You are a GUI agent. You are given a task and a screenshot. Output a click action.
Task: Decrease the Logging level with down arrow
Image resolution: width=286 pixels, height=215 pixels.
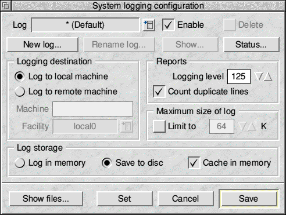[x=259, y=76]
